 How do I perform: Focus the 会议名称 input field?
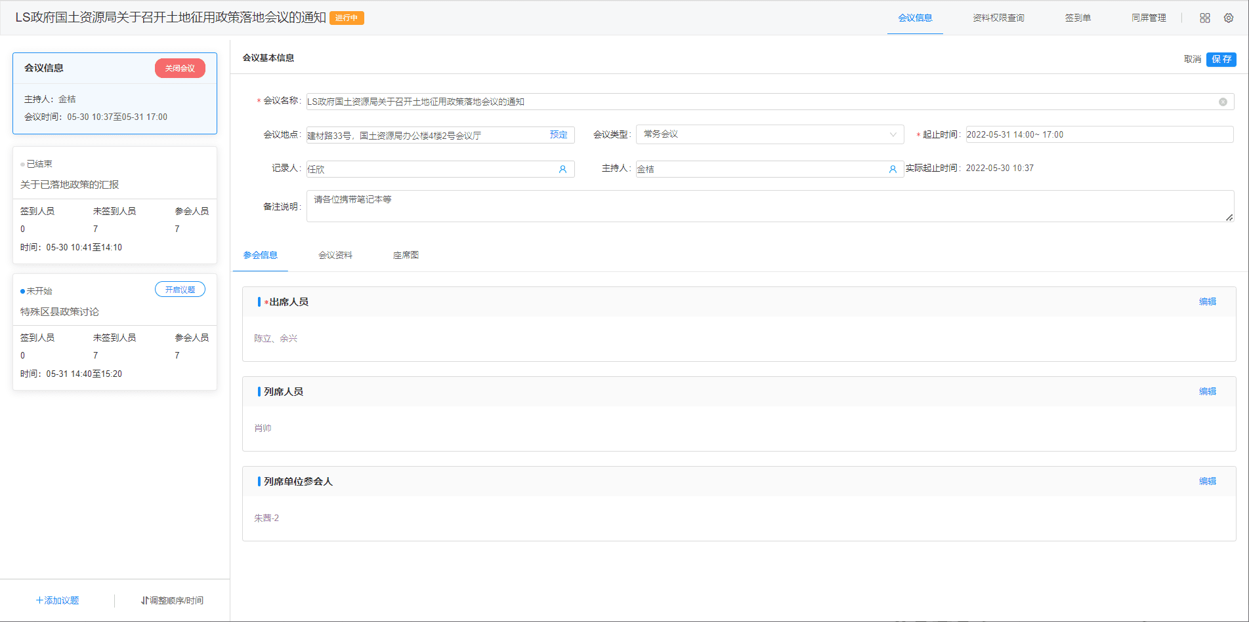point(770,102)
